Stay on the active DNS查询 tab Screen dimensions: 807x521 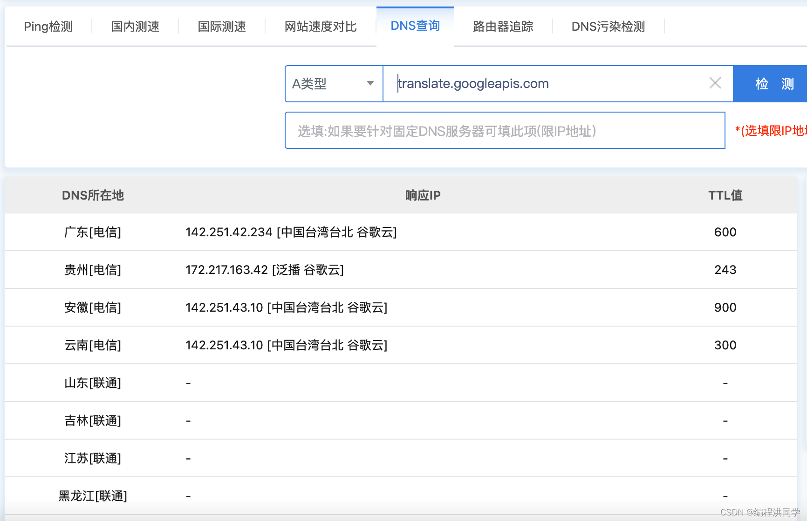pyautogui.click(x=415, y=26)
